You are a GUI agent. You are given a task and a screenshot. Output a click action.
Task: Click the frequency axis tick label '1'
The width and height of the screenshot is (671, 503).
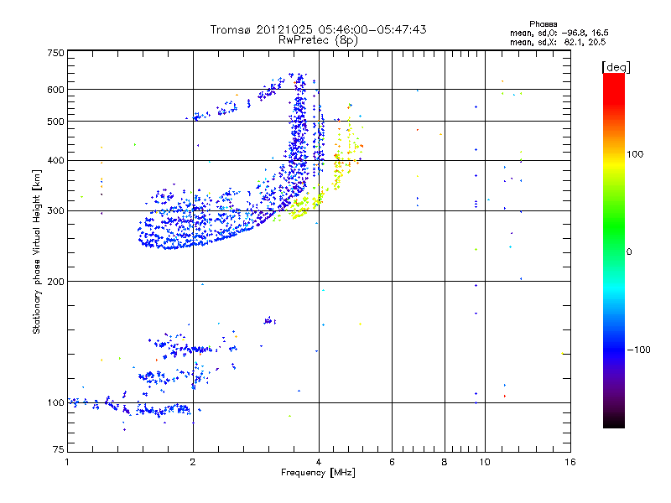67,462
